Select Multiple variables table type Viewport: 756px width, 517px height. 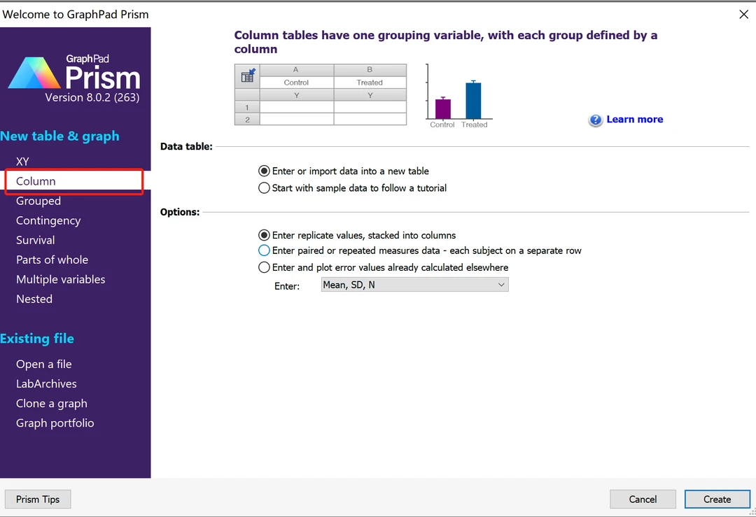point(61,279)
